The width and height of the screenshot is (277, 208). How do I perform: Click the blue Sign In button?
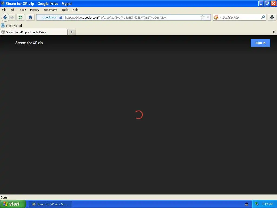pos(260,43)
